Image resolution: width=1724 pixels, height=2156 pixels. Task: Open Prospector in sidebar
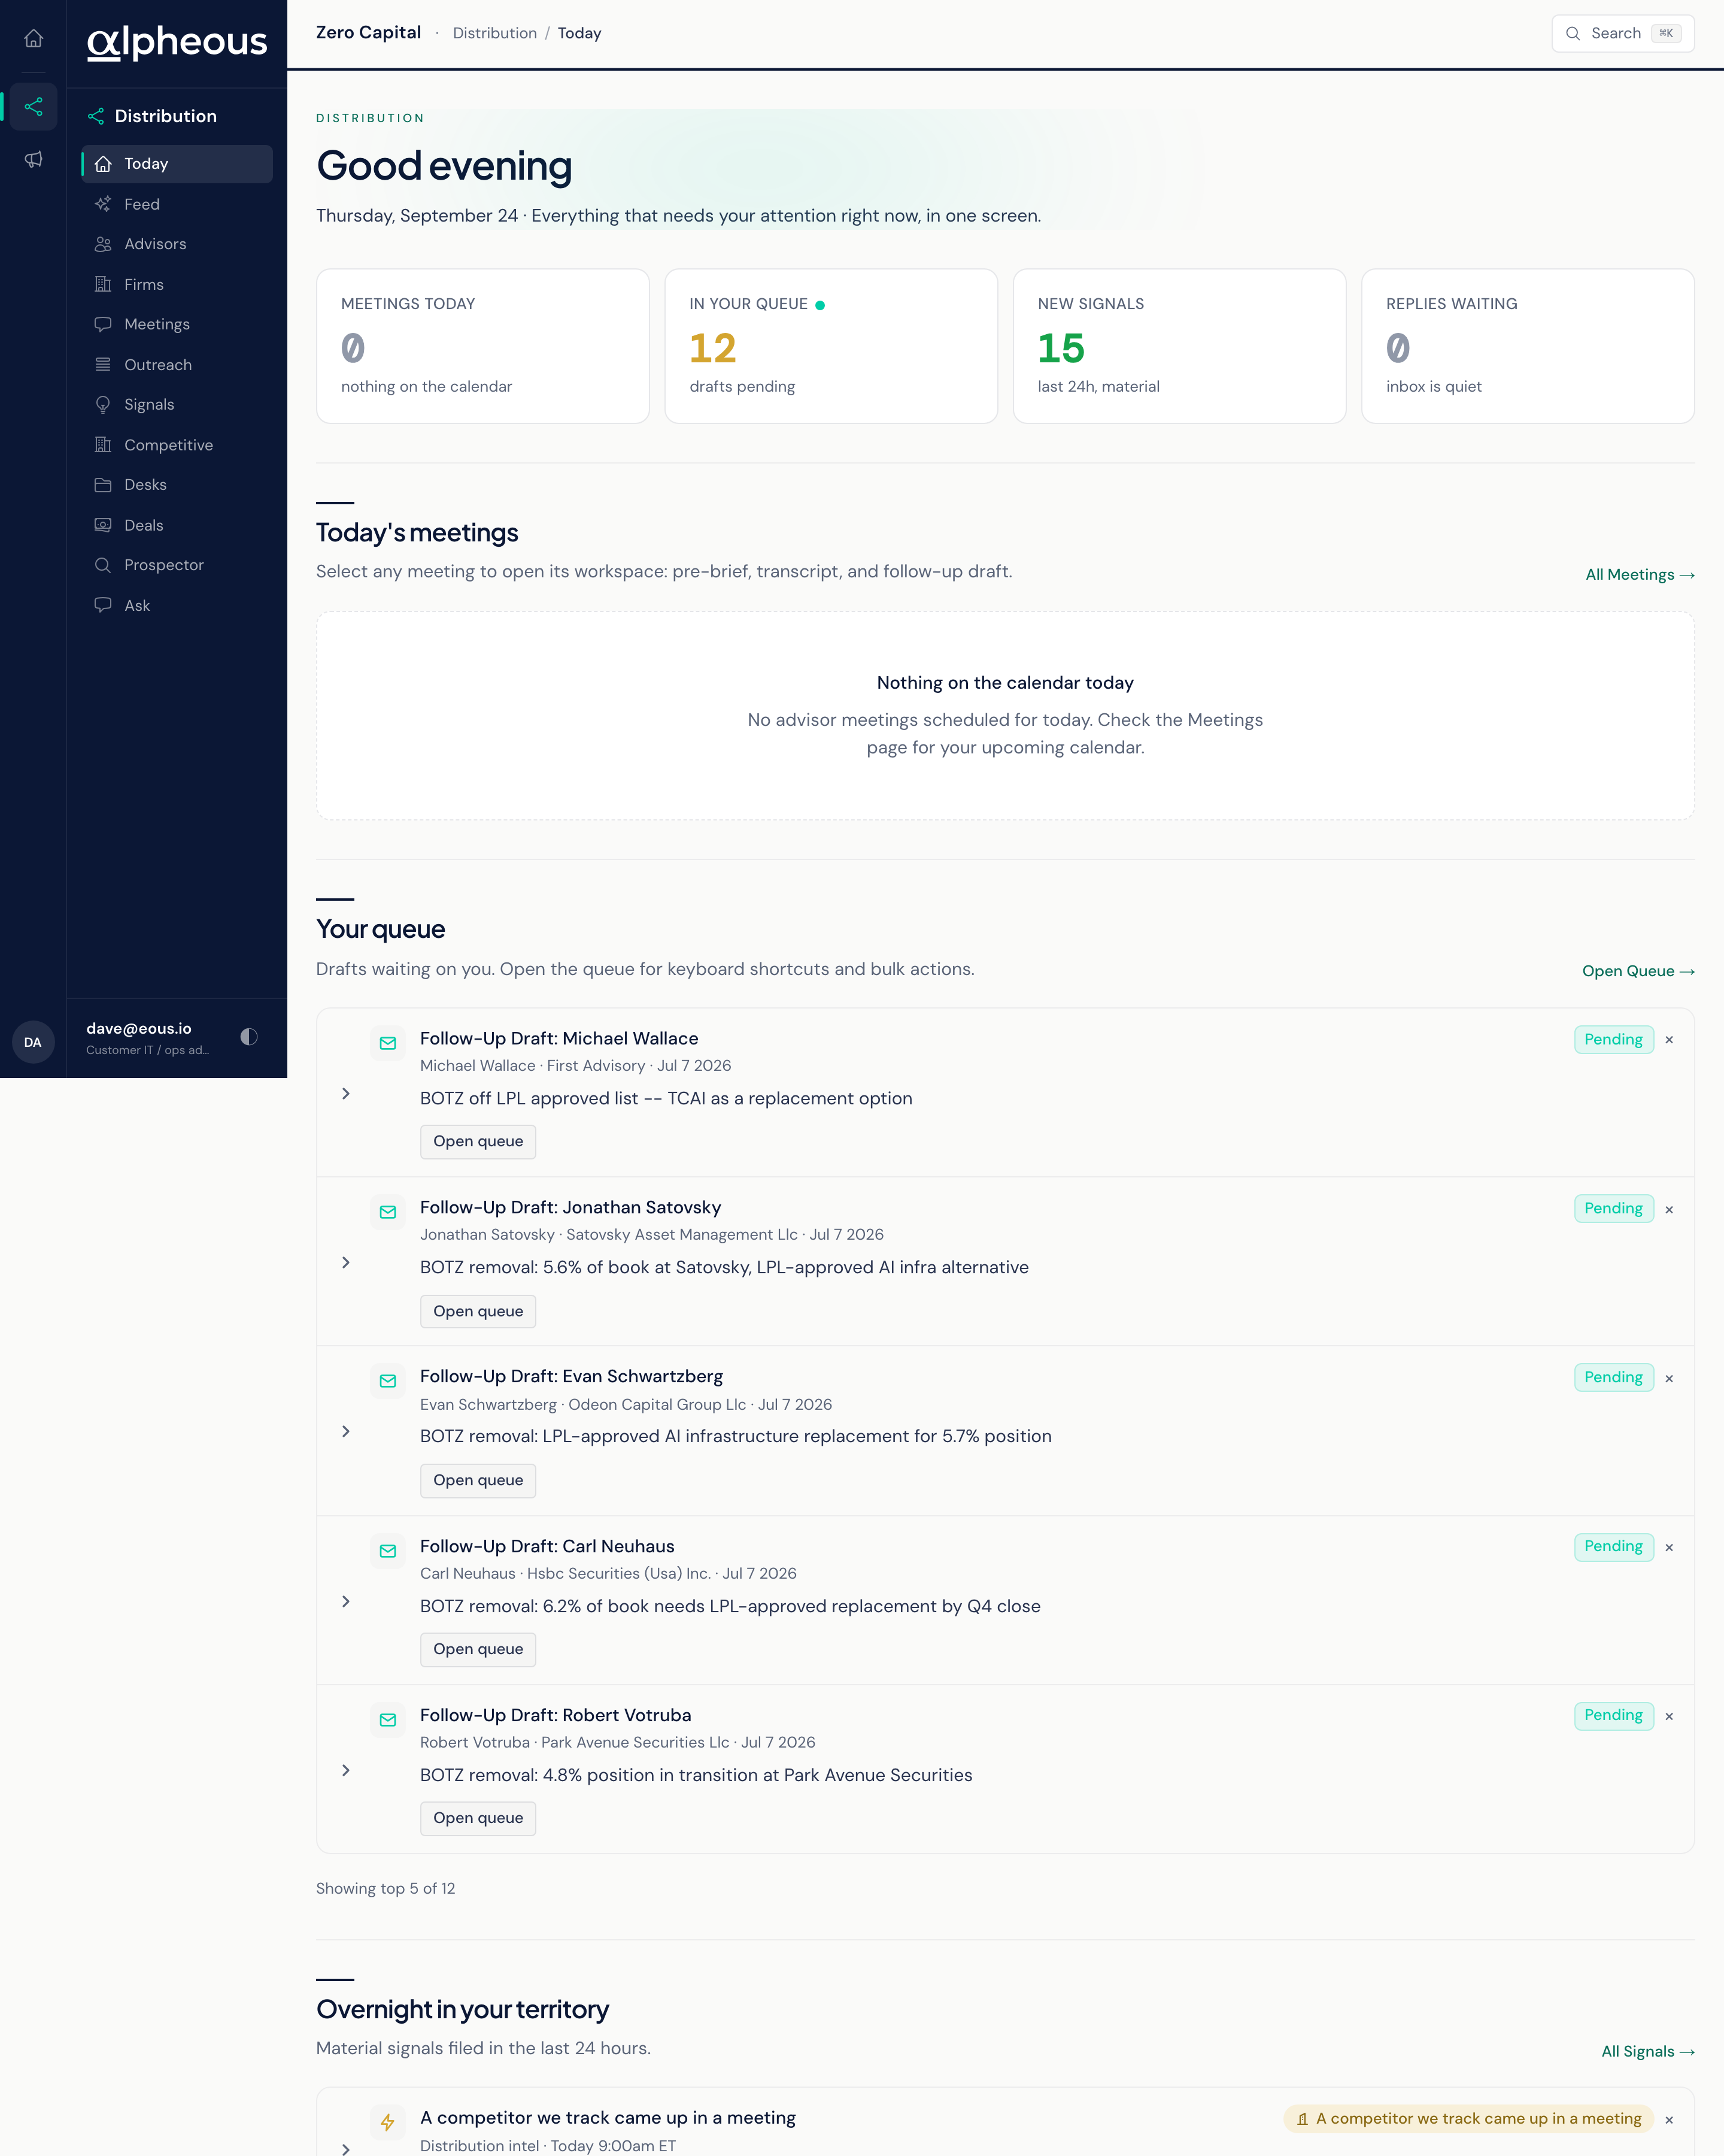(177, 565)
